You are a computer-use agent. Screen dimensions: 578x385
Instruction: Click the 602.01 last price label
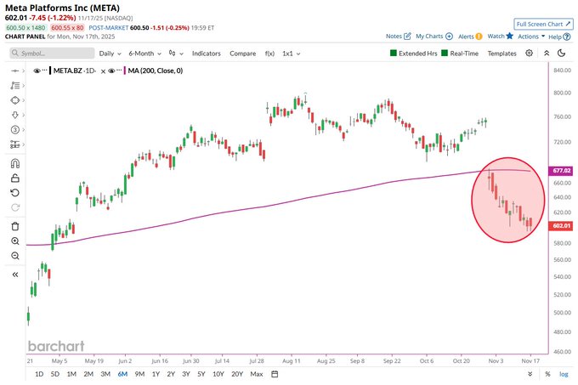(x=561, y=225)
